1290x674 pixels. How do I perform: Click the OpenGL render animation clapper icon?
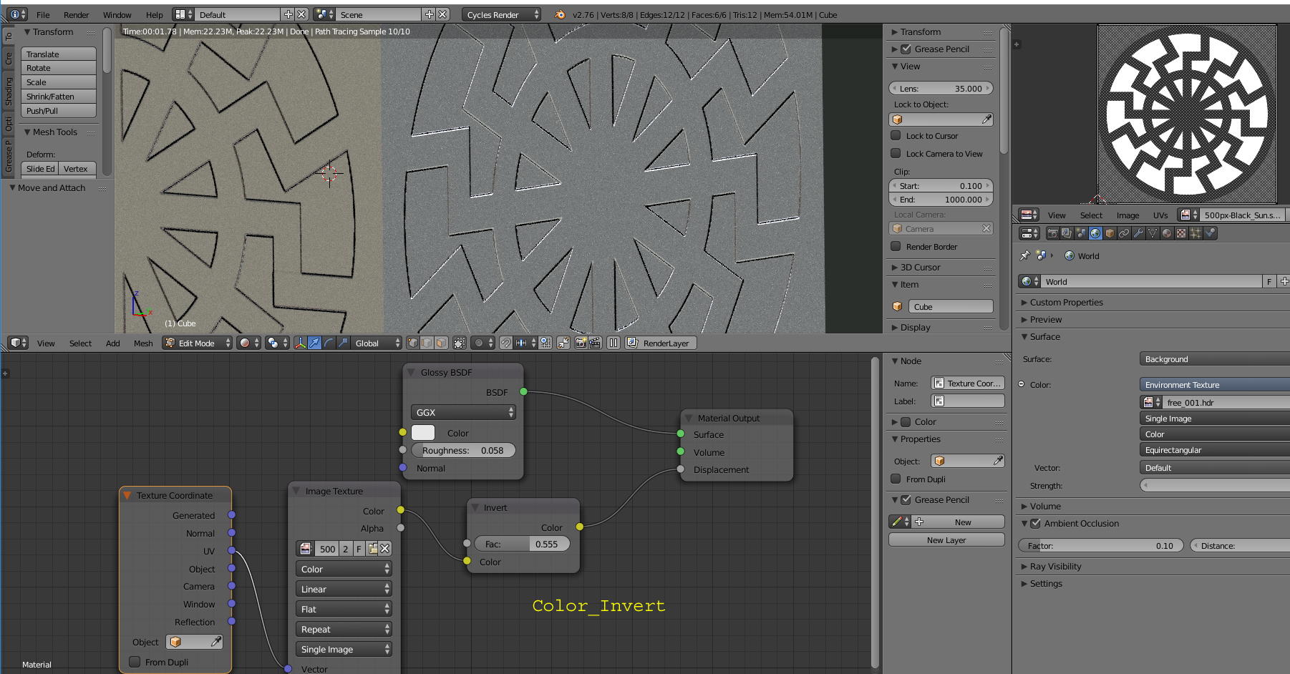594,343
